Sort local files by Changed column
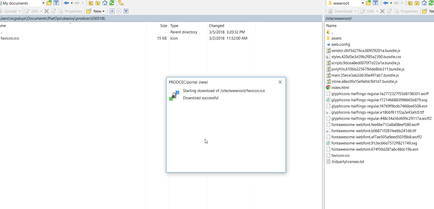The image size is (434, 209). click(x=216, y=26)
